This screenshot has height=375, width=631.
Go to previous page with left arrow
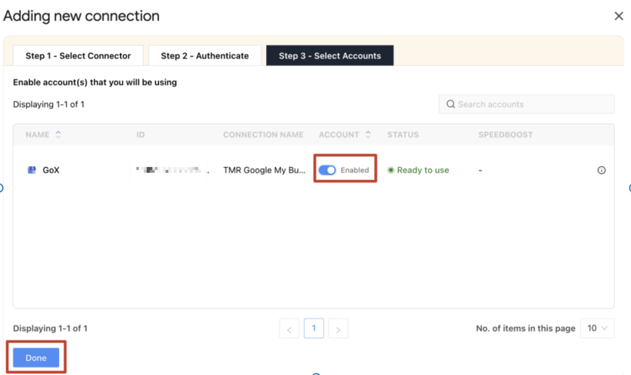pyautogui.click(x=289, y=329)
